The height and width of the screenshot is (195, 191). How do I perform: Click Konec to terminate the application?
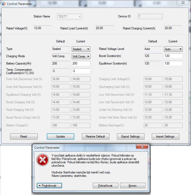coord(133,186)
